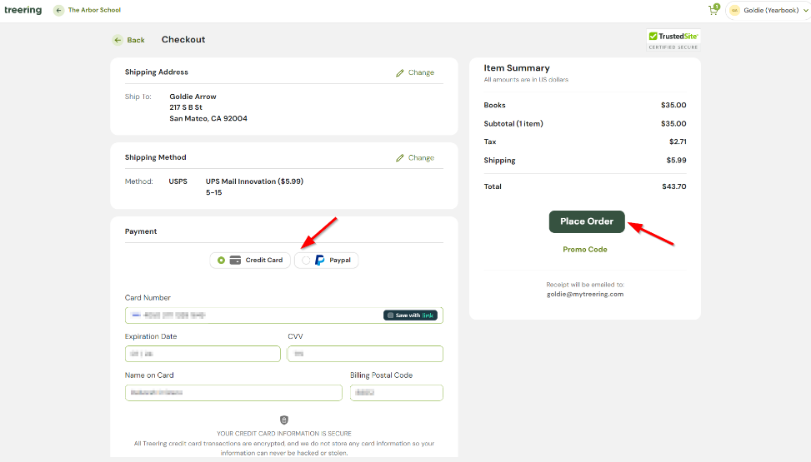This screenshot has height=462, width=811.
Task: Go to The Arbor School page
Action: pos(94,10)
